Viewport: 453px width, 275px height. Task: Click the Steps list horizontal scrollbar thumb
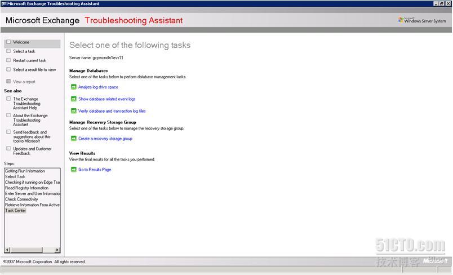click(x=26, y=250)
